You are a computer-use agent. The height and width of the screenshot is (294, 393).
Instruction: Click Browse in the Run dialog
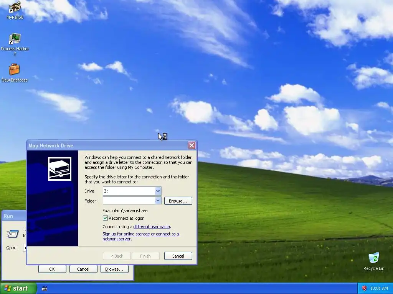[114, 269]
